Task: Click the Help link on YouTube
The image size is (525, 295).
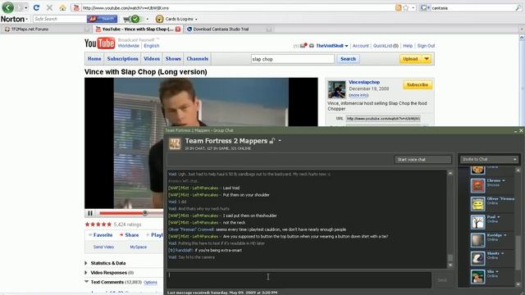Action: pos(408,46)
